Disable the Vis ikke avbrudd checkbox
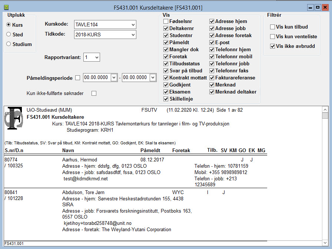 click(272, 46)
